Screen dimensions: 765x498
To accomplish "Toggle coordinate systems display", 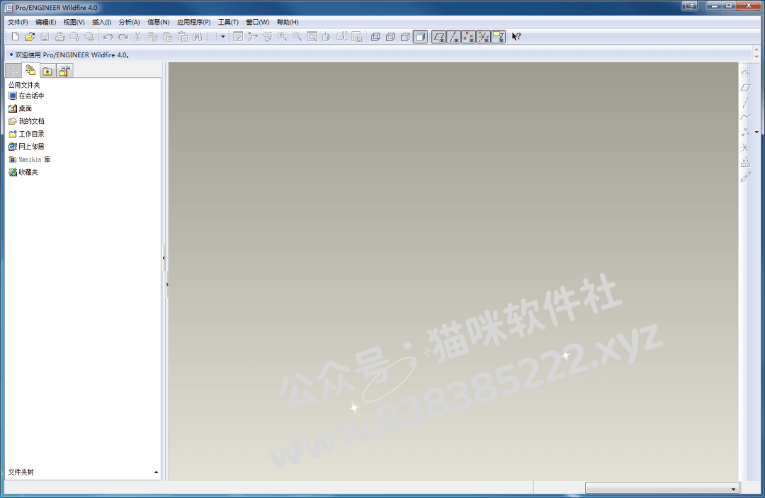I will [484, 37].
